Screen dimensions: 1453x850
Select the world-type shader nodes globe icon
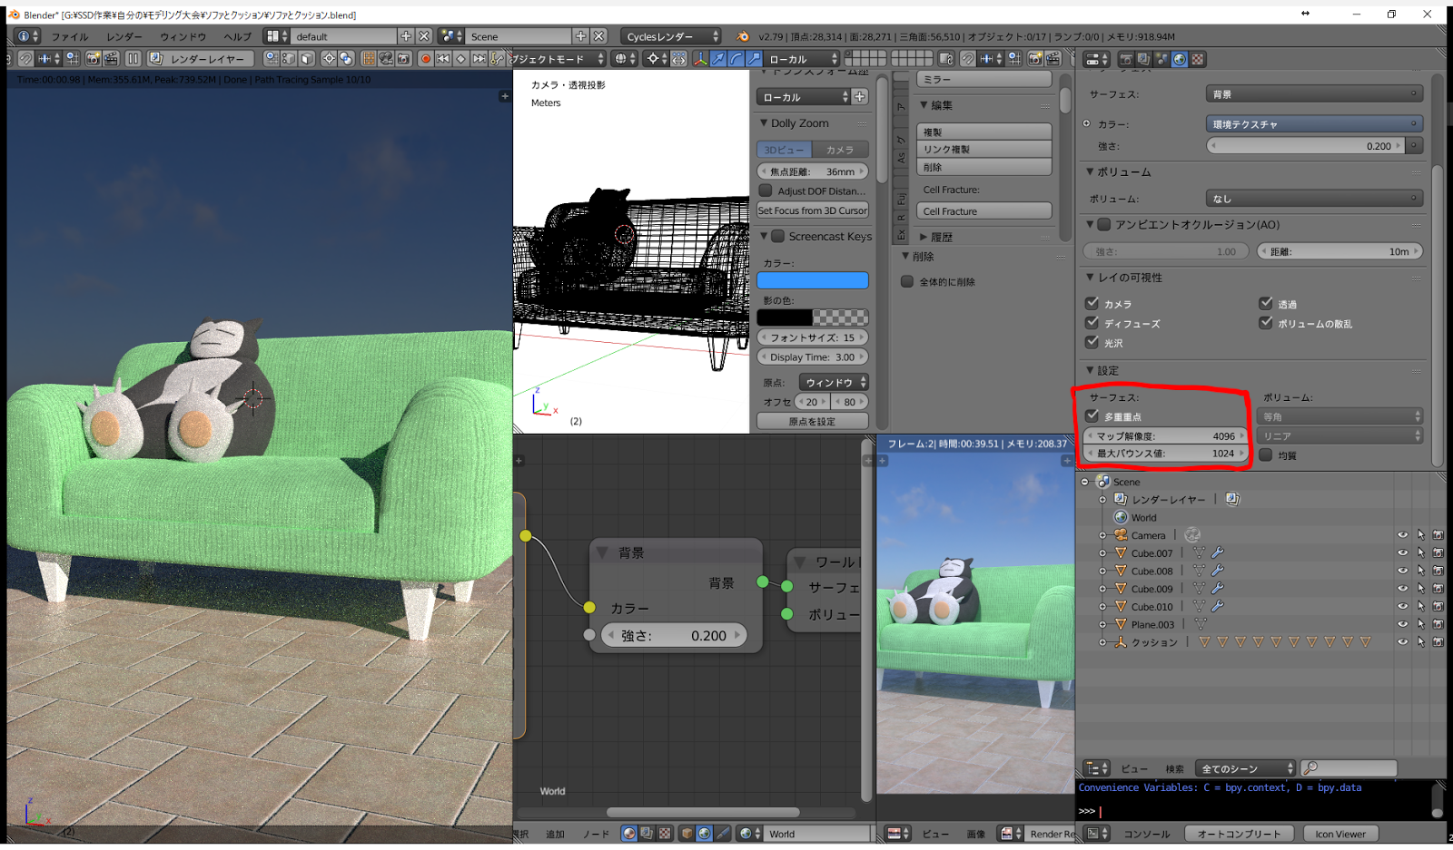[705, 834]
